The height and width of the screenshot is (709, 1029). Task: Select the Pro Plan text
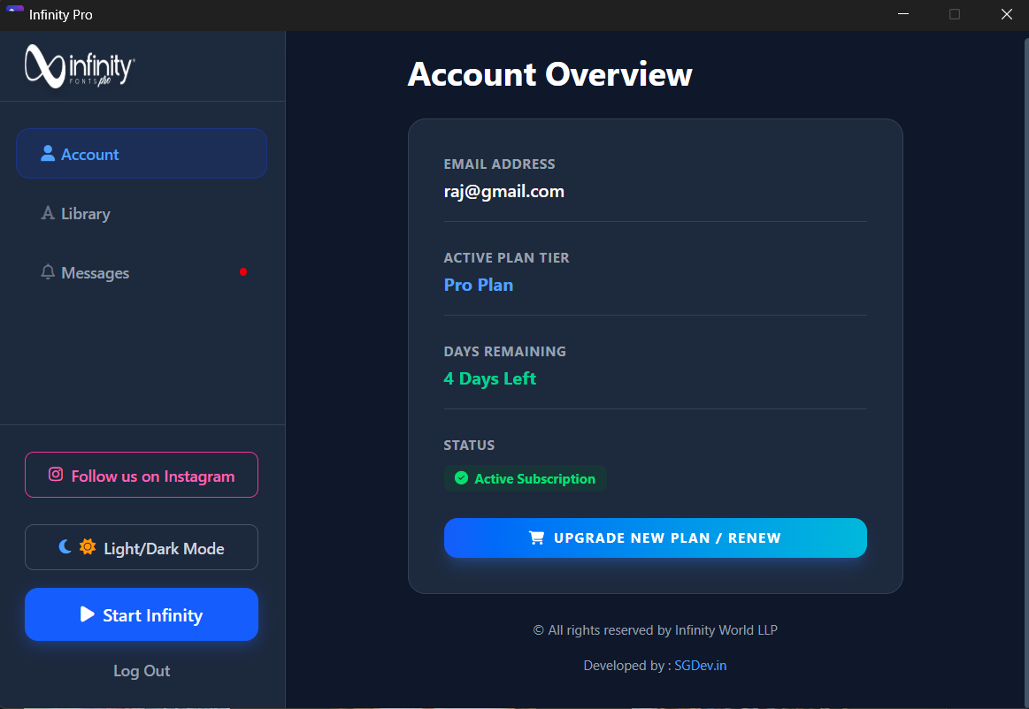point(479,285)
